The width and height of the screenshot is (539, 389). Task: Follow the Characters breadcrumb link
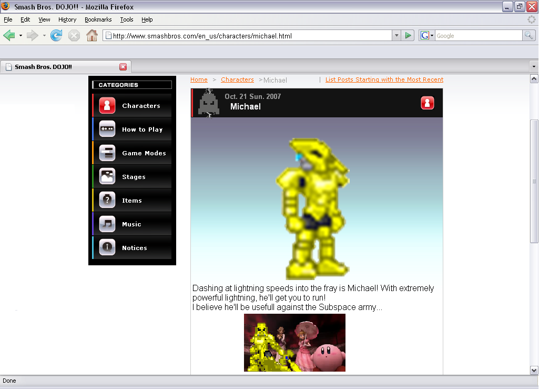(x=237, y=79)
